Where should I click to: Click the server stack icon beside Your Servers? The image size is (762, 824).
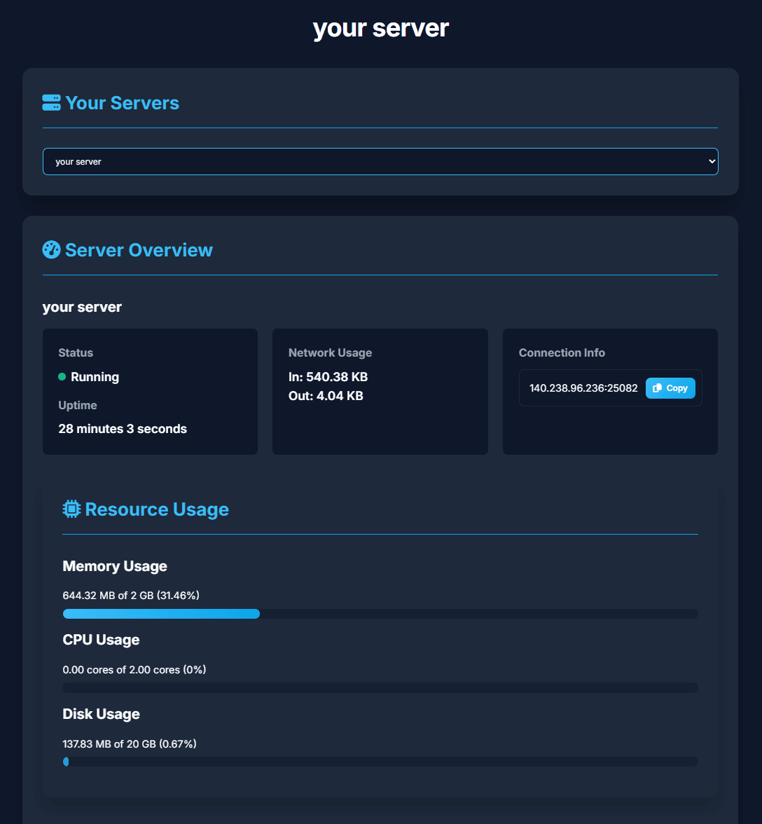[x=51, y=103]
